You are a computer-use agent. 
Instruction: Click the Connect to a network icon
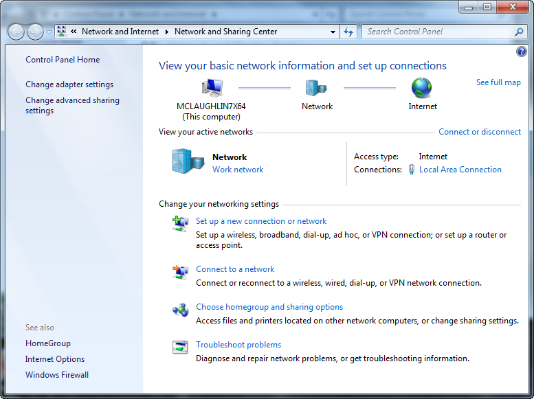(x=180, y=273)
